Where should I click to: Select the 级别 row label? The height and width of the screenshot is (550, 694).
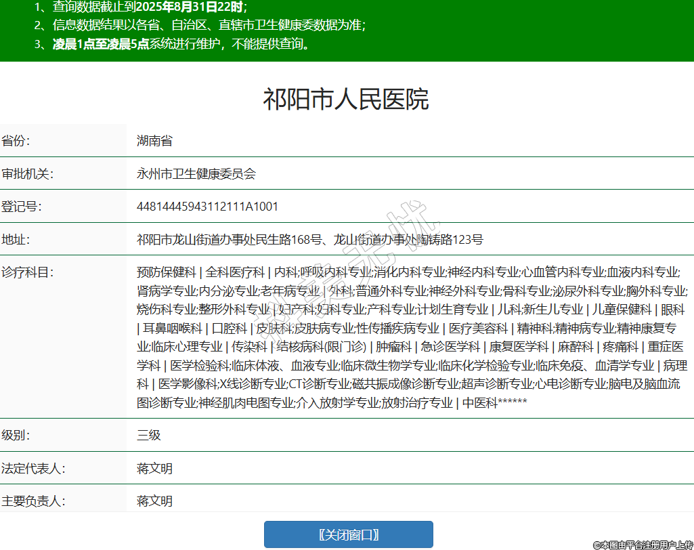[16, 435]
